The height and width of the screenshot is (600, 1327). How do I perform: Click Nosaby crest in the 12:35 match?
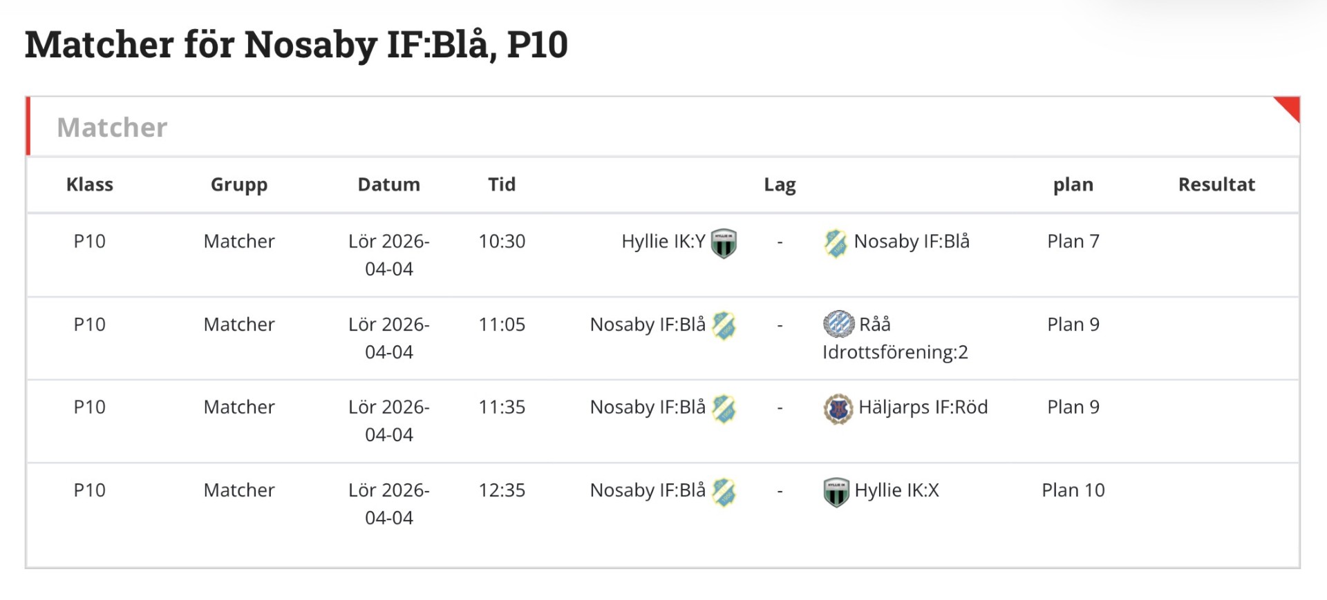point(724,492)
